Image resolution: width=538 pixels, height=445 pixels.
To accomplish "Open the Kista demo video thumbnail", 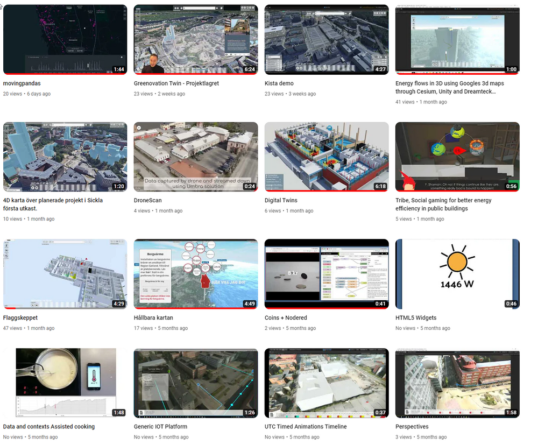I will 327,39.
